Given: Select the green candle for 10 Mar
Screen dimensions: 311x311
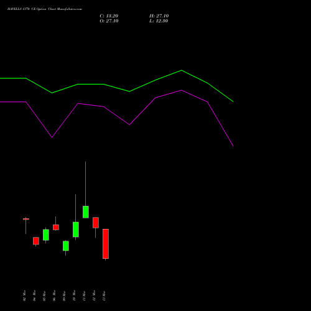Looking at the screenshot, I should (x=76, y=230).
